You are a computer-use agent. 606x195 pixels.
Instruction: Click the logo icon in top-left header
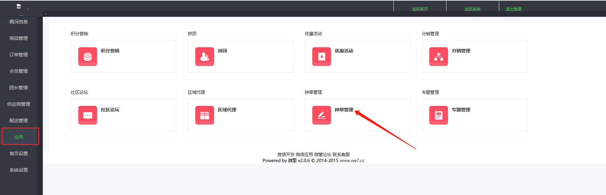pos(19,6)
